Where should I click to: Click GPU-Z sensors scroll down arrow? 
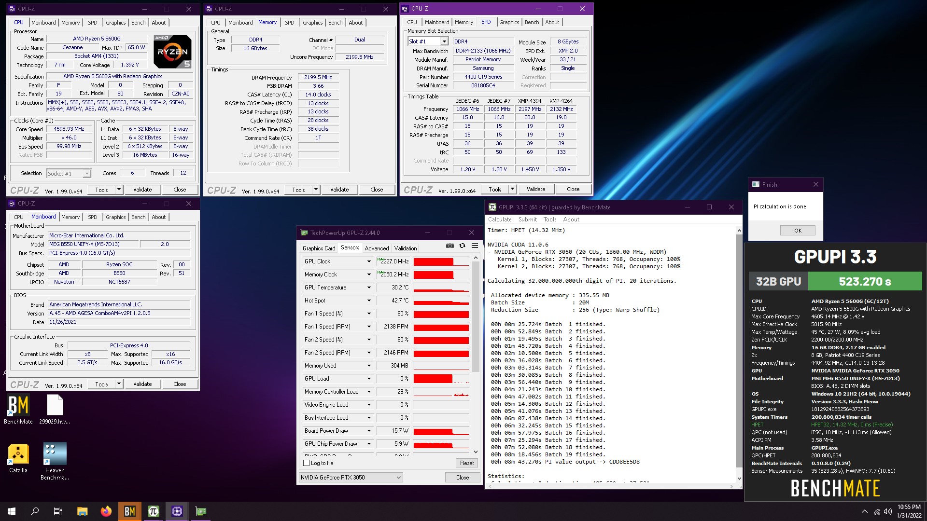point(476,452)
